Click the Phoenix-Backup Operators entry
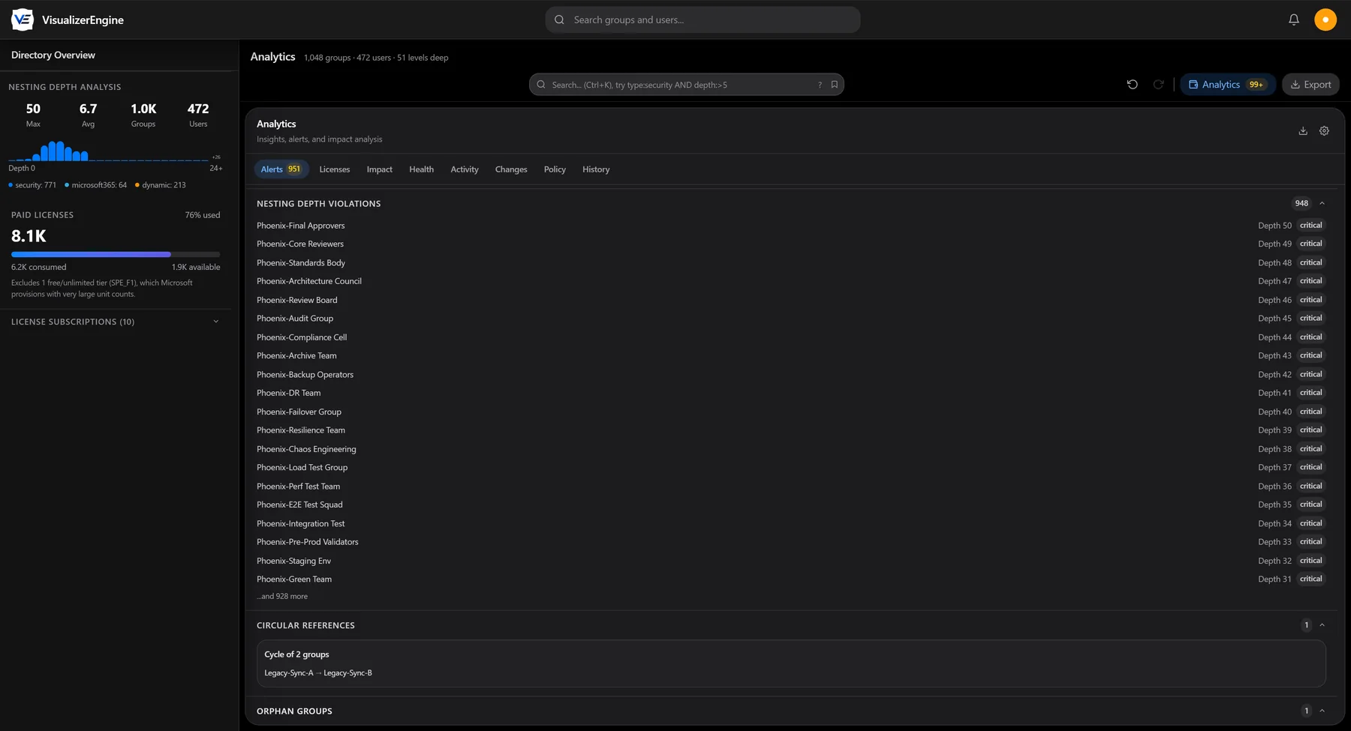This screenshot has width=1351, height=731. click(x=791, y=375)
